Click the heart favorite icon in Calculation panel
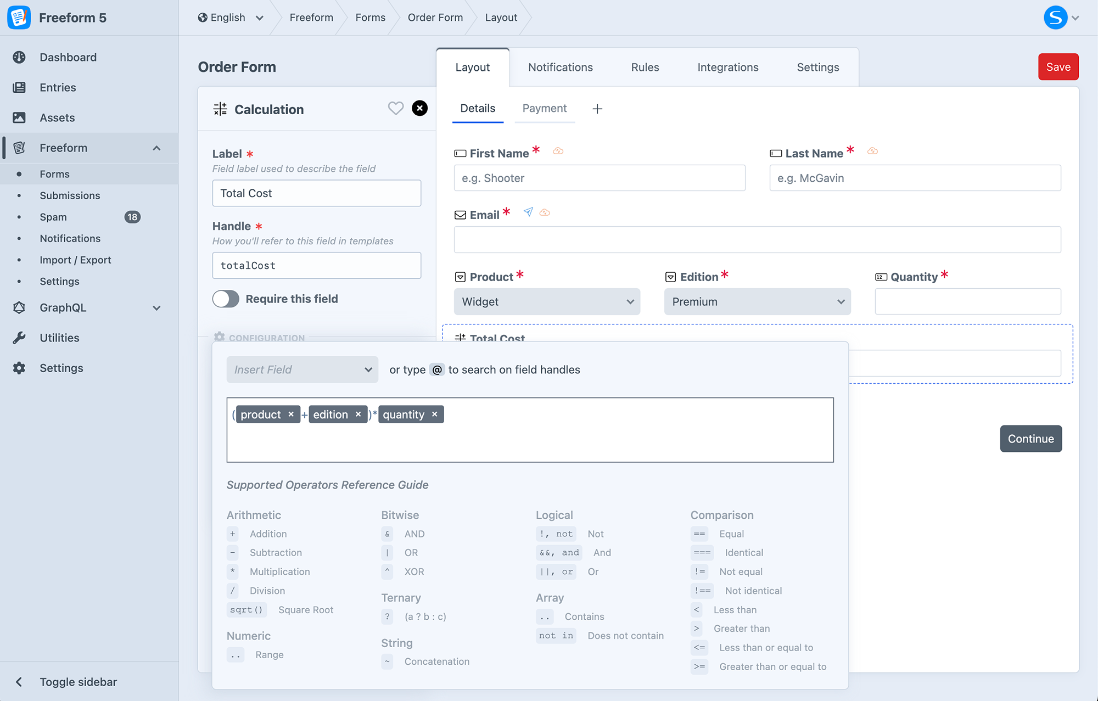 click(395, 108)
